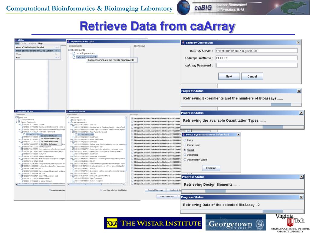Click Experiments folder icon in top Import window
Viewport: 310px width, 233px height.
coord(70,50)
